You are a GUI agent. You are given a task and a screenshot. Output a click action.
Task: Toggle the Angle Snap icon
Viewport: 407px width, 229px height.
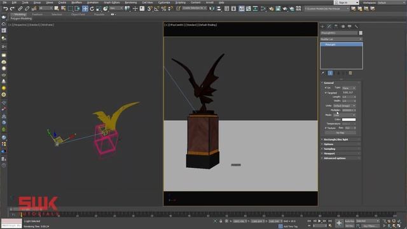[x=156, y=8]
